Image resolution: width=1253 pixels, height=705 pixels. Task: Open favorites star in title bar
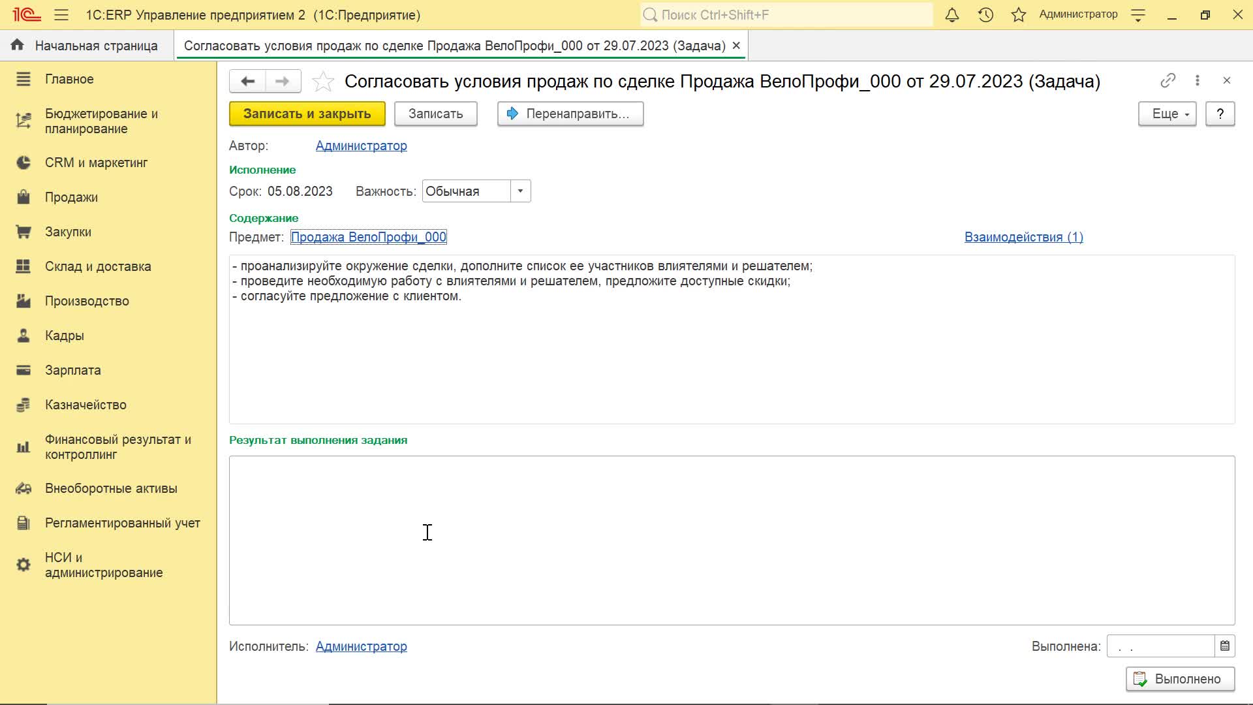click(1018, 14)
